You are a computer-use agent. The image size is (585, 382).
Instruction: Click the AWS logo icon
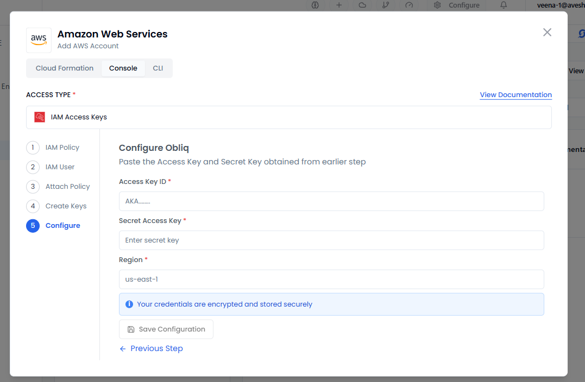[x=39, y=40]
